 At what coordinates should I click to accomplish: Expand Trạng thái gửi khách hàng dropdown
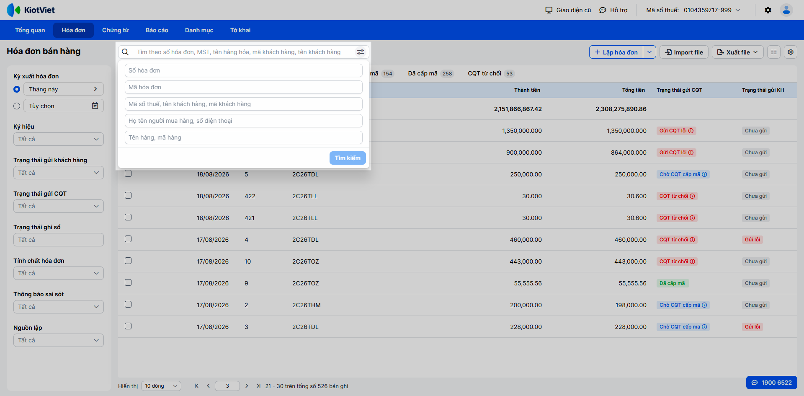coord(59,173)
